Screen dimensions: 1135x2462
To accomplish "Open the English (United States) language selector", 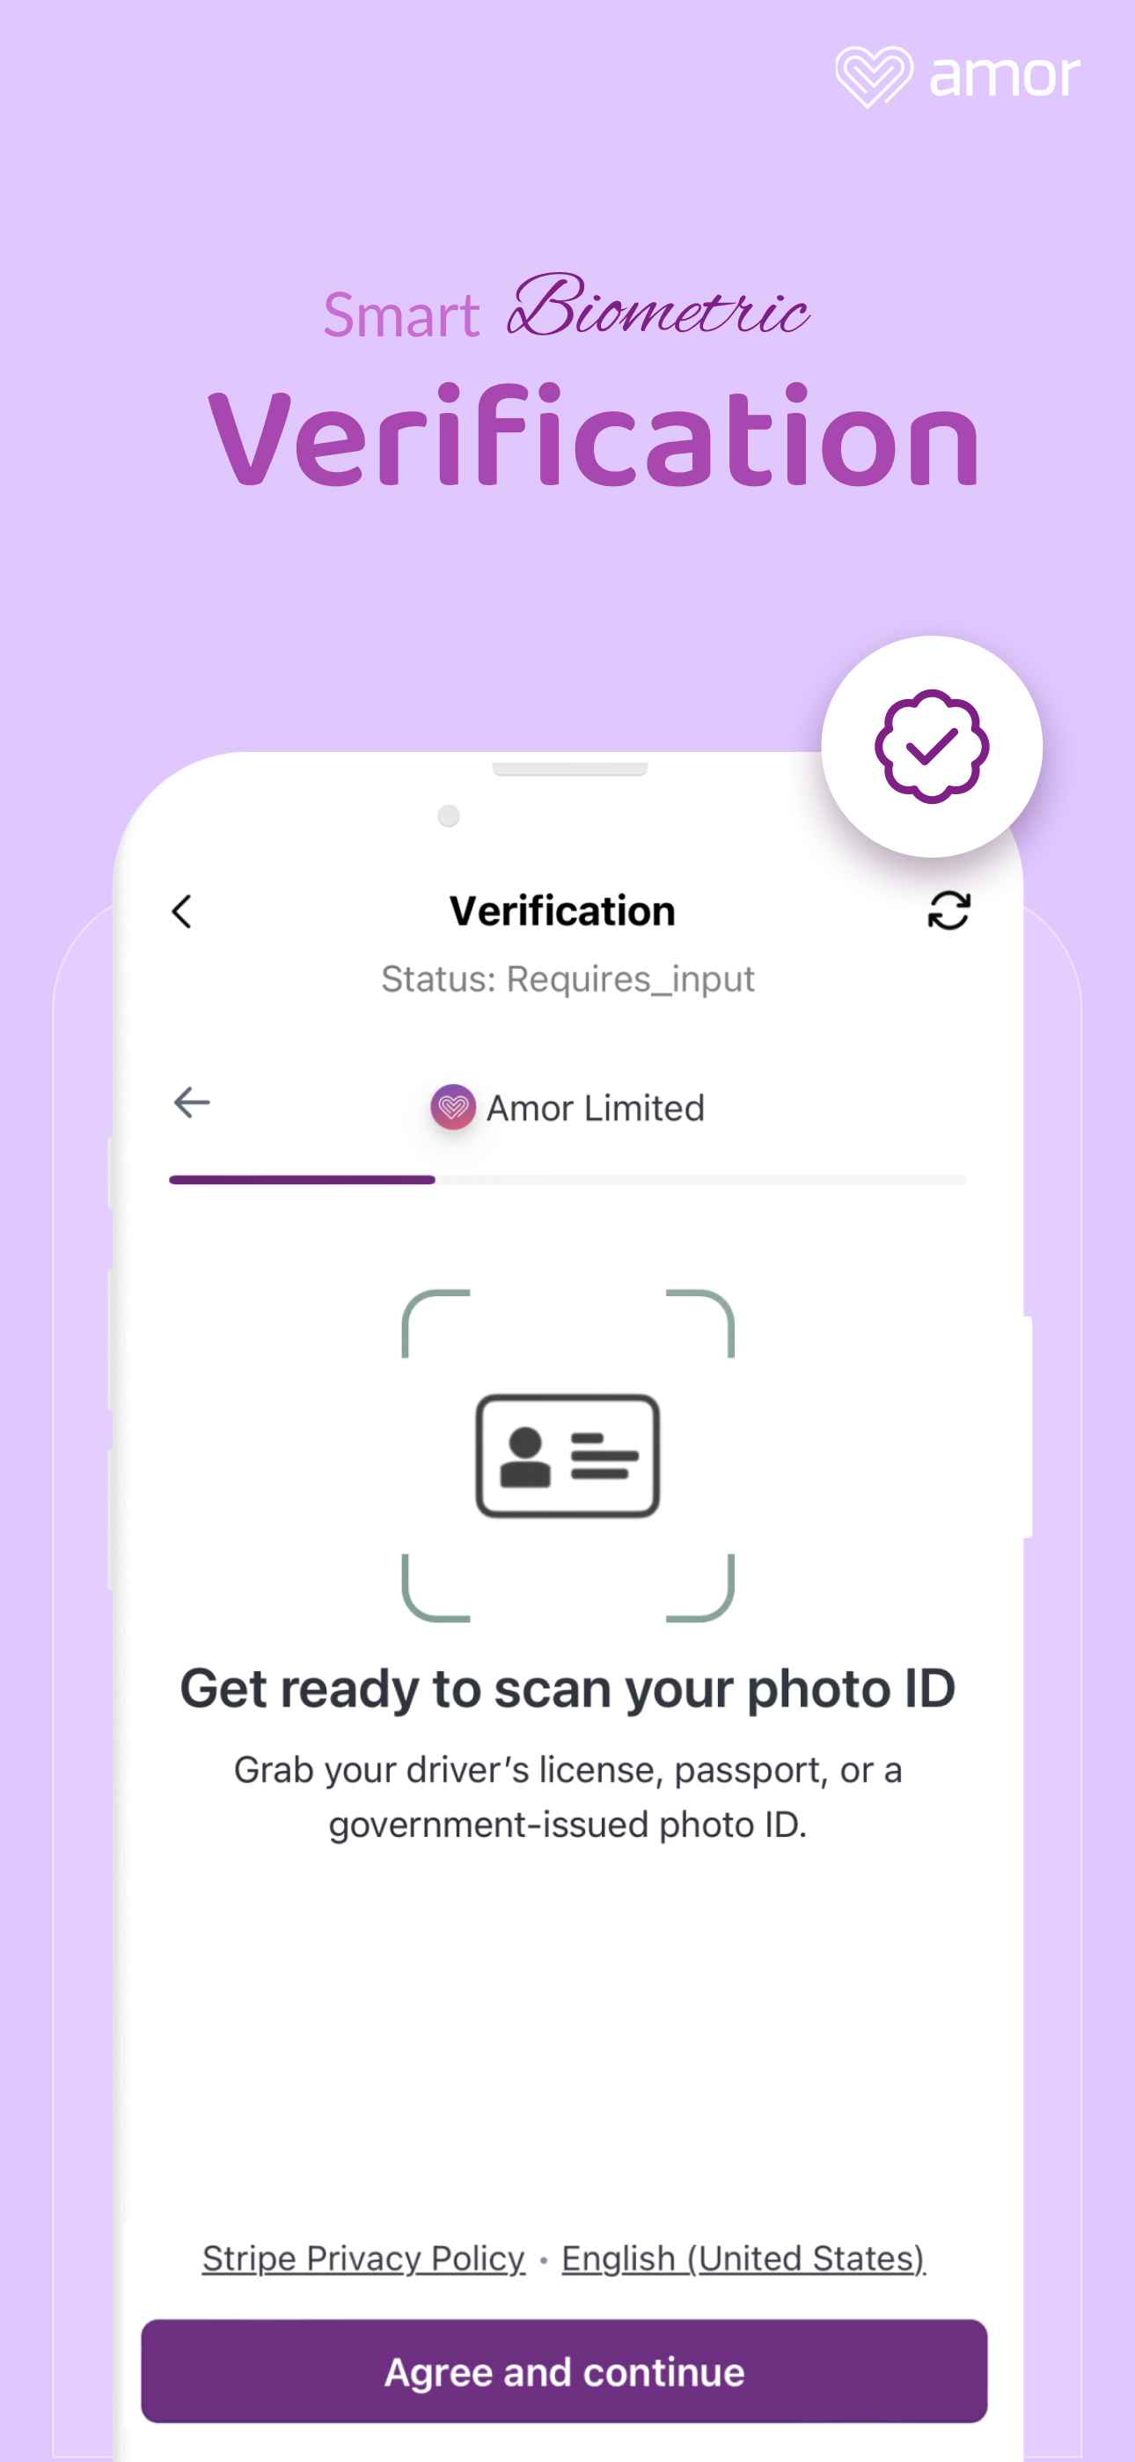I will click(x=743, y=2258).
